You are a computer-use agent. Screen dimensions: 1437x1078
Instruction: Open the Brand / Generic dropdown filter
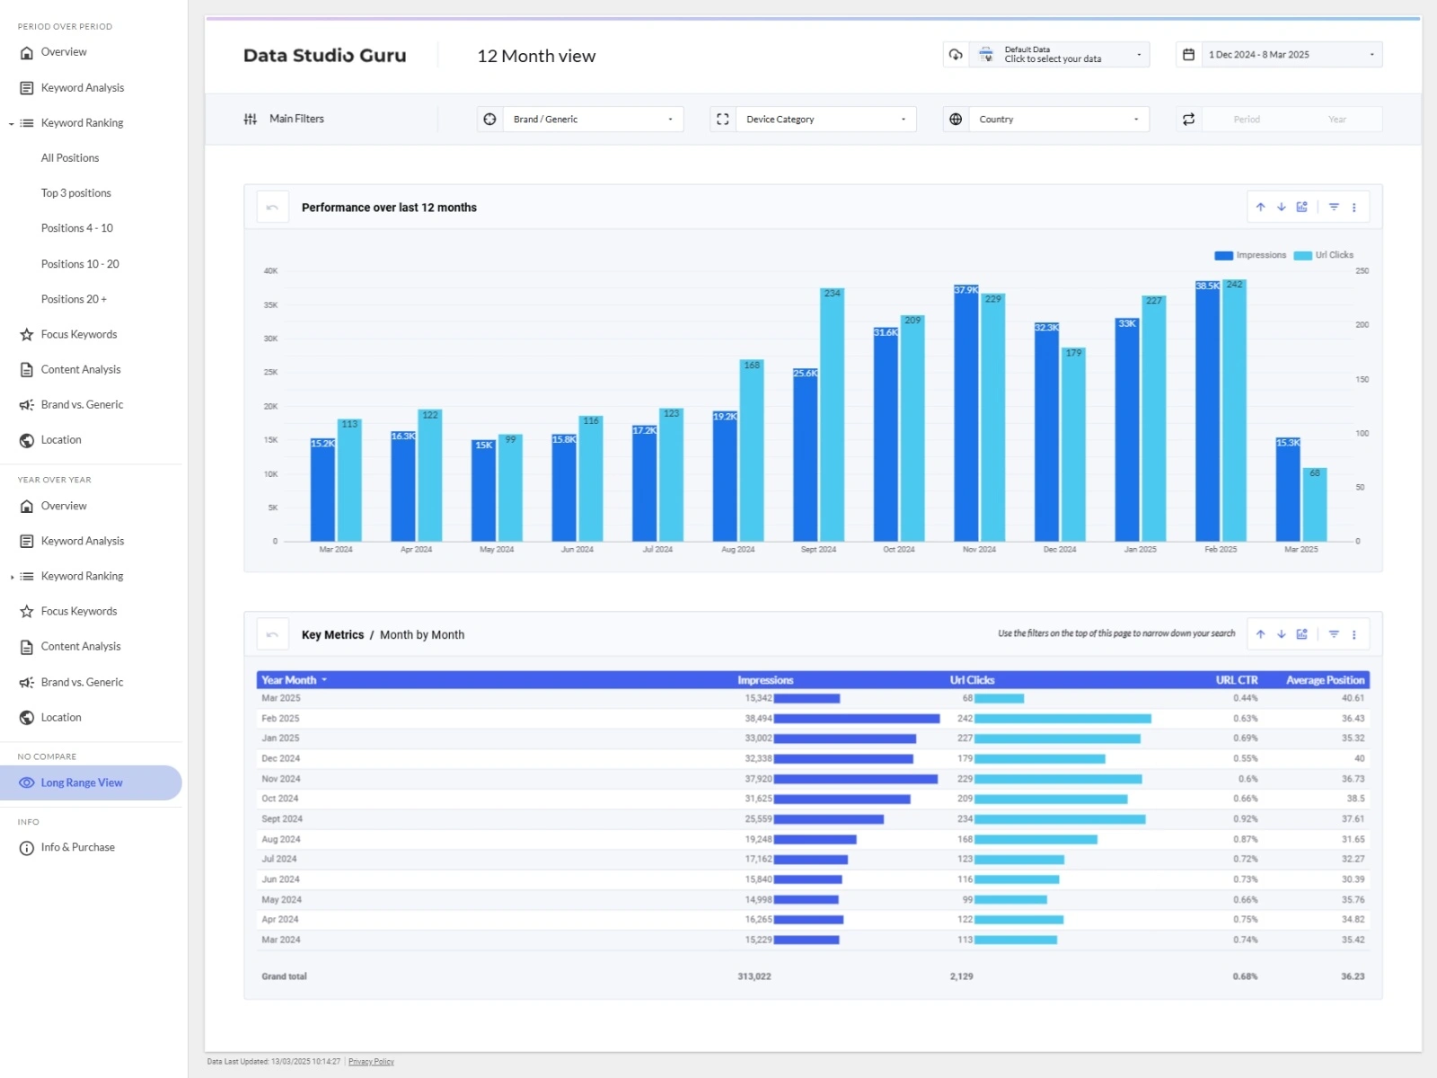(x=593, y=119)
